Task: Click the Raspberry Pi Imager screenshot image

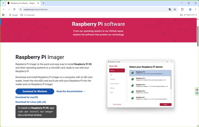Action: pyautogui.click(x=141, y=84)
